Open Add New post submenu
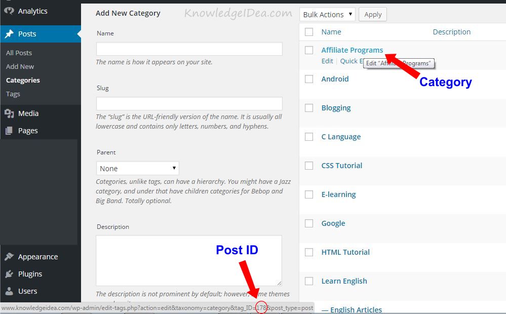 coord(20,66)
